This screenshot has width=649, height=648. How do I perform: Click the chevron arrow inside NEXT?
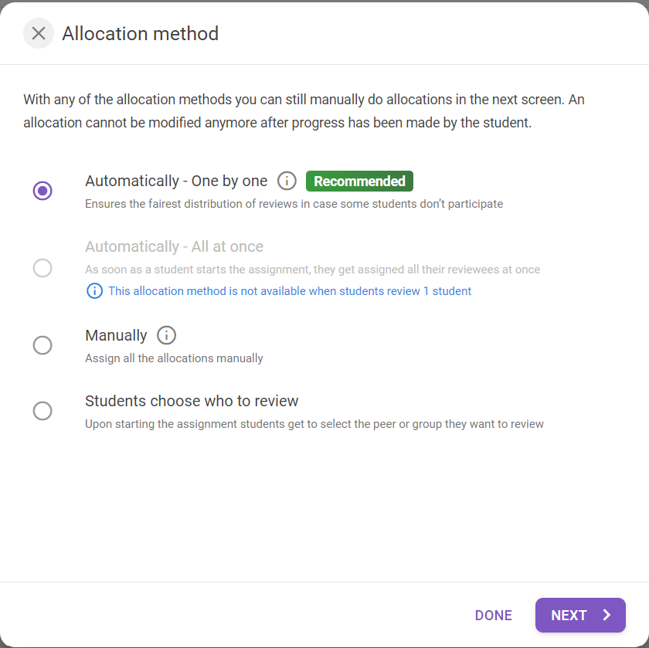(607, 615)
